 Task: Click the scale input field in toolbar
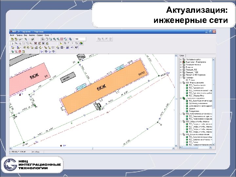click(80, 39)
